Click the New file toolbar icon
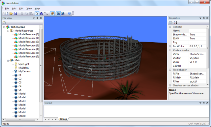This screenshot has width=211, height=127. 7,14
